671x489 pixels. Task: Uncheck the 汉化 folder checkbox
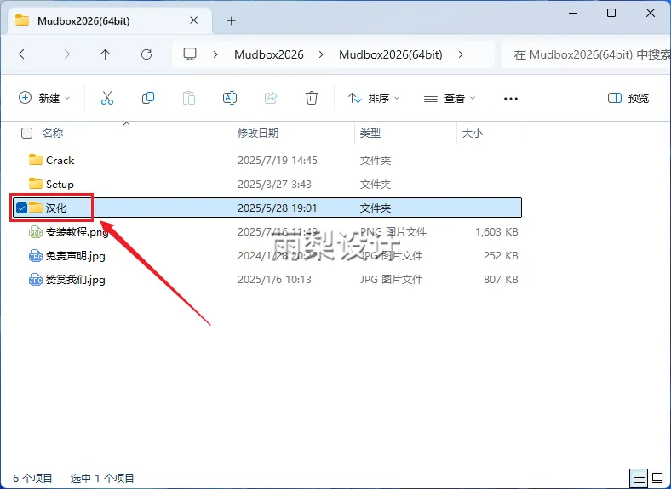(x=21, y=208)
